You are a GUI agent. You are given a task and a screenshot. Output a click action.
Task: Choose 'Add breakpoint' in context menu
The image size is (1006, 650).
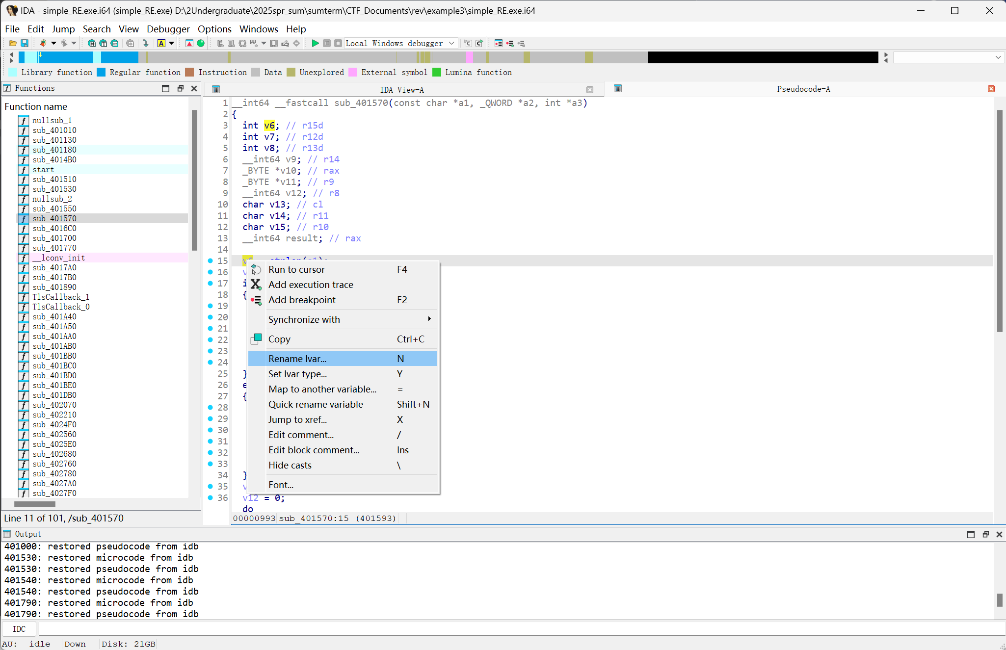[x=302, y=300]
